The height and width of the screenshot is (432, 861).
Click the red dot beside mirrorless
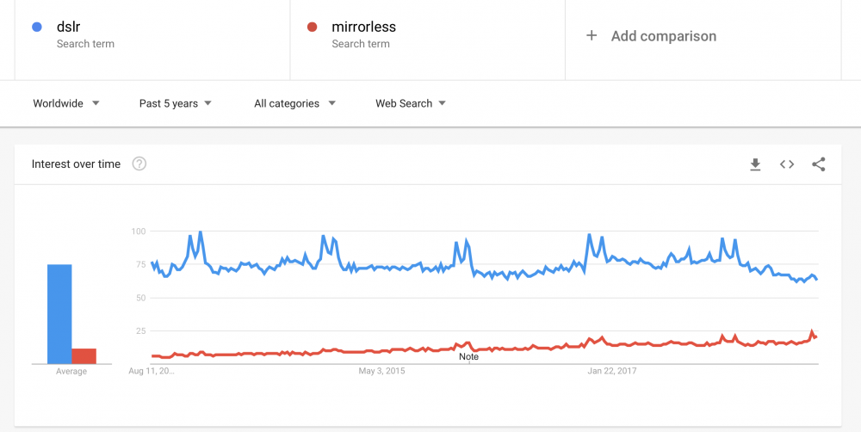[x=313, y=28]
